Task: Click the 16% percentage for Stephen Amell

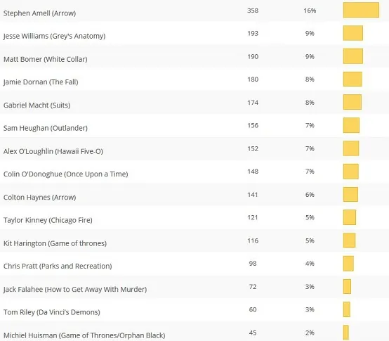Action: coord(310,11)
